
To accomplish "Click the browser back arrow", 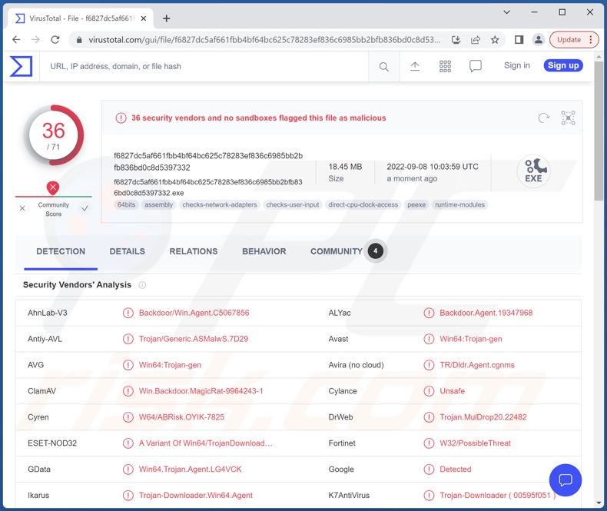I will (16, 39).
